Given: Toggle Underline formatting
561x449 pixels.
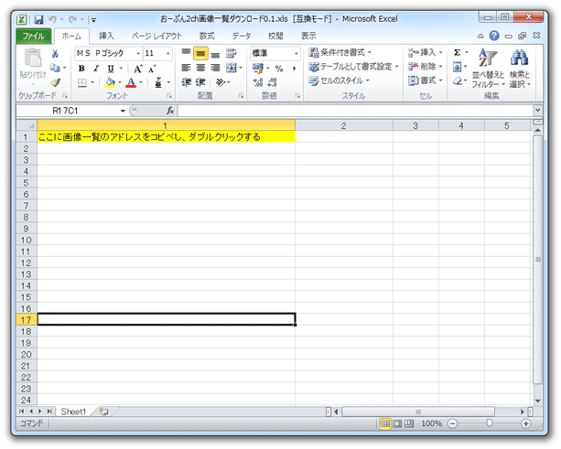Looking at the screenshot, I should click(111, 69).
